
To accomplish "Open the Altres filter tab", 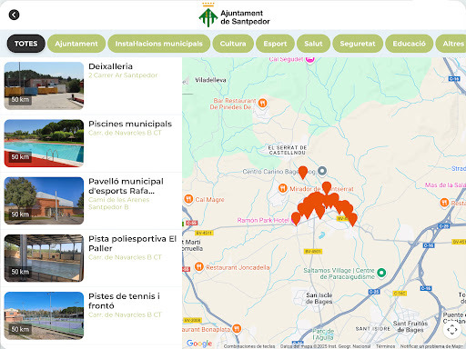I will (451, 44).
